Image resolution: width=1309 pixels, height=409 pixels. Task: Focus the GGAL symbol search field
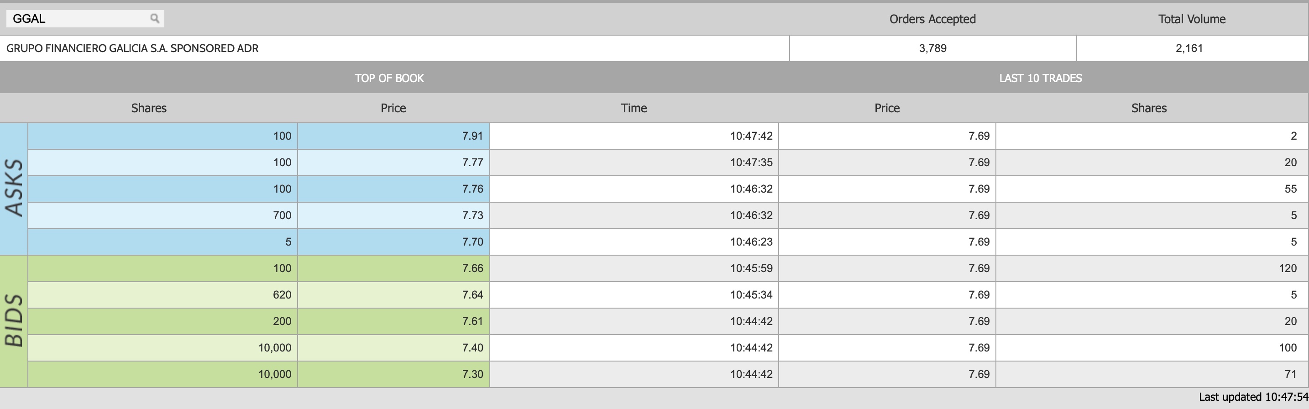[x=85, y=19]
